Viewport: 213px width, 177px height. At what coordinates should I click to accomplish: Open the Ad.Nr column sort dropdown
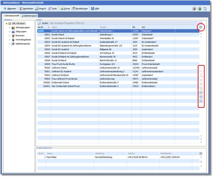[49, 27]
